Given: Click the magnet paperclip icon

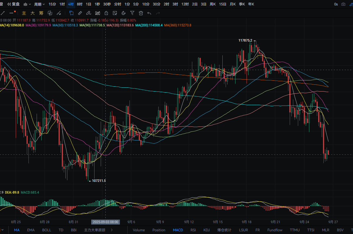Looking at the screenshot, I should (124, 13).
